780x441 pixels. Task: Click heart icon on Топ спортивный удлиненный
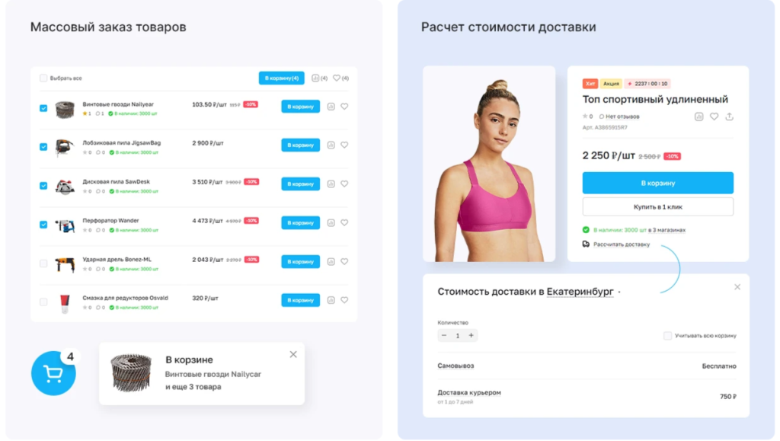[x=714, y=117]
